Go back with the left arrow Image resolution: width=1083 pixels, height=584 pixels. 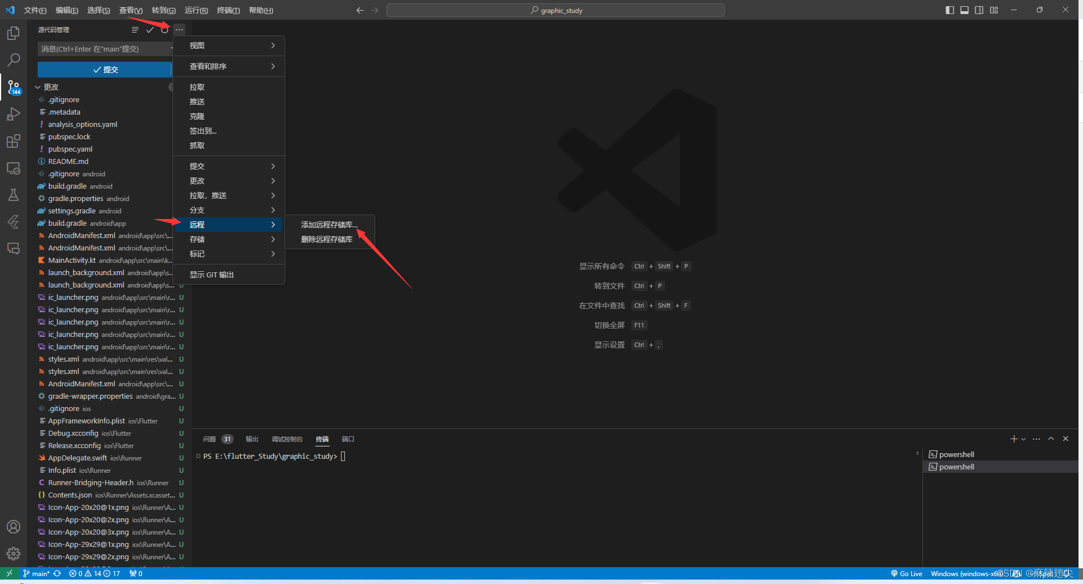click(360, 10)
